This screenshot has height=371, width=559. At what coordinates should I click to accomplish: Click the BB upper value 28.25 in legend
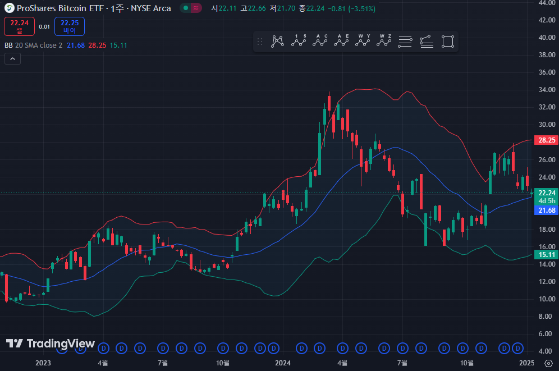coord(97,45)
